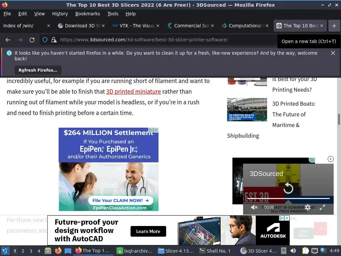
Task: Open a new tab with plus button
Action: (334, 26)
